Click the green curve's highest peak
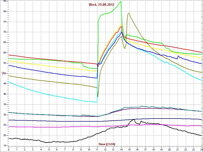Viewport: 203px width, 152px height. click(121, 2)
